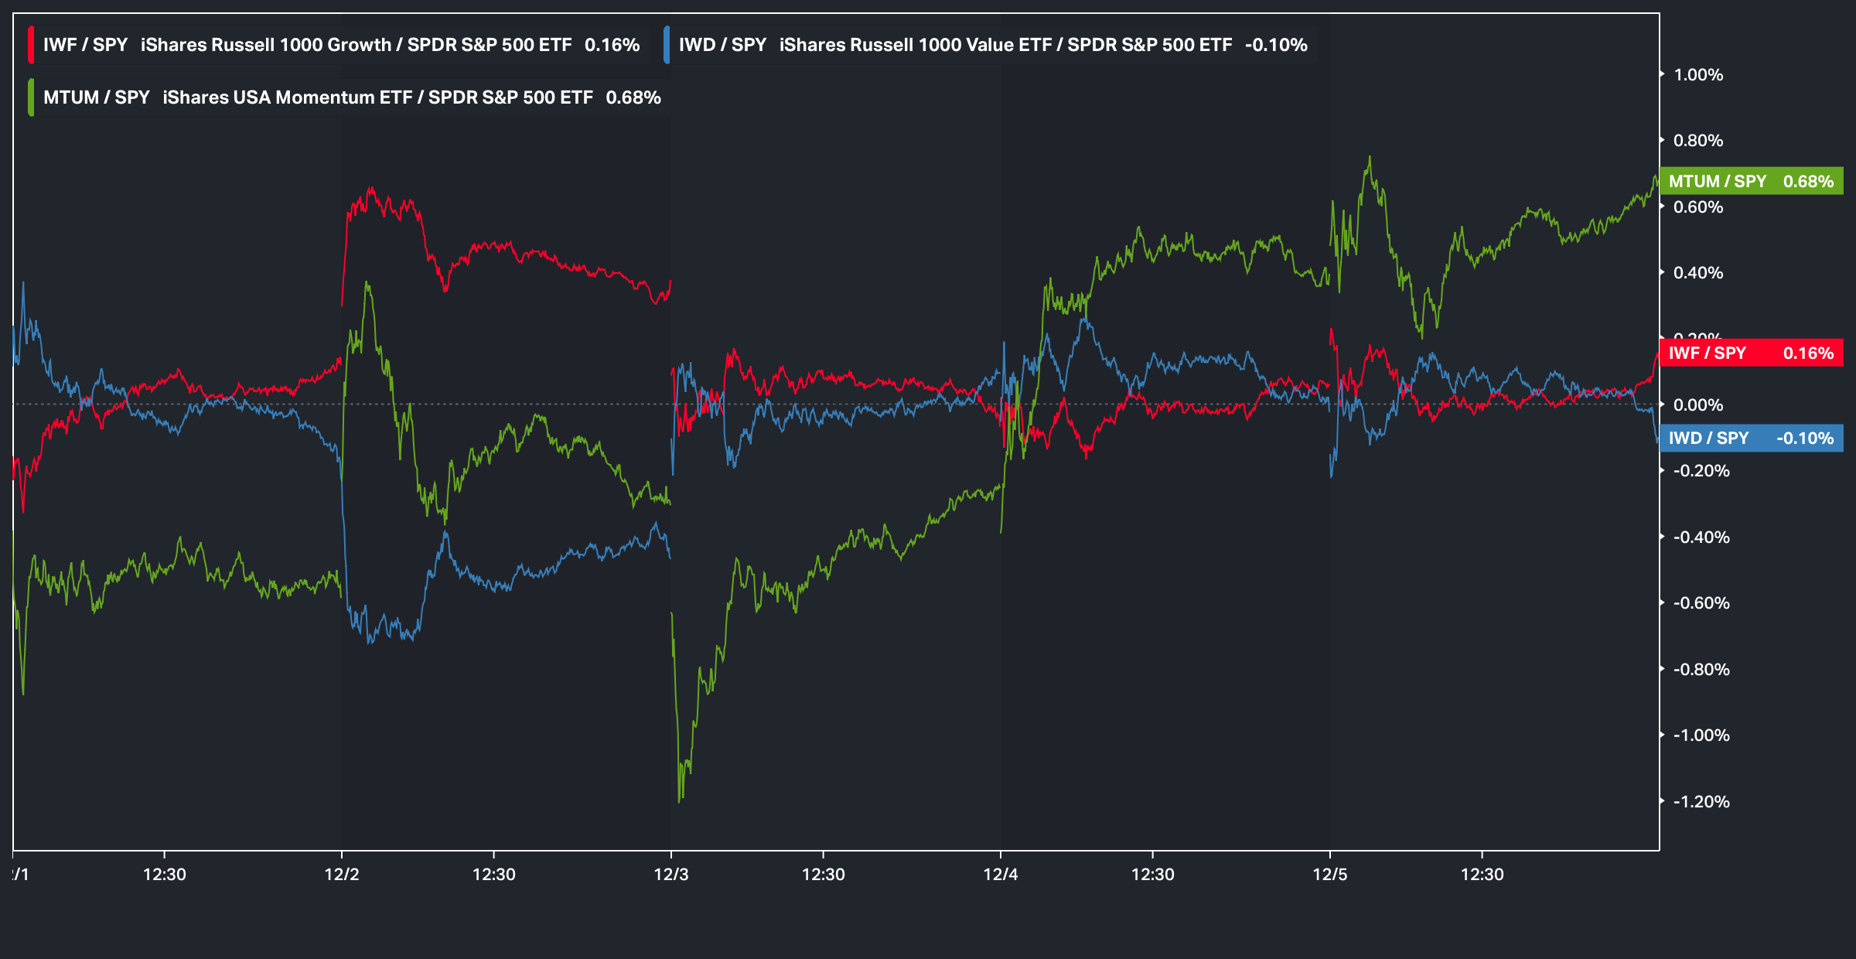
Task: Click the green MTUM / SPY 0.68% axis tag
Action: click(1751, 181)
